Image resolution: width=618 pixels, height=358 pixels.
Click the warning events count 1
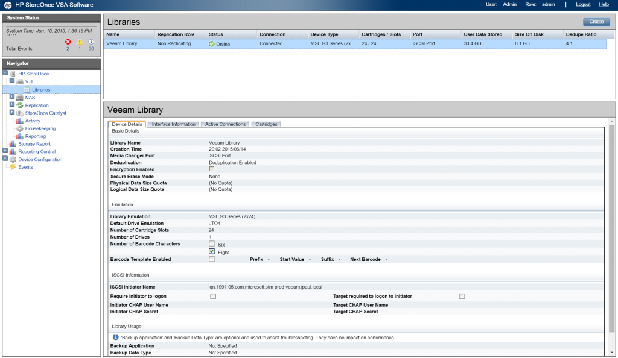click(x=80, y=49)
